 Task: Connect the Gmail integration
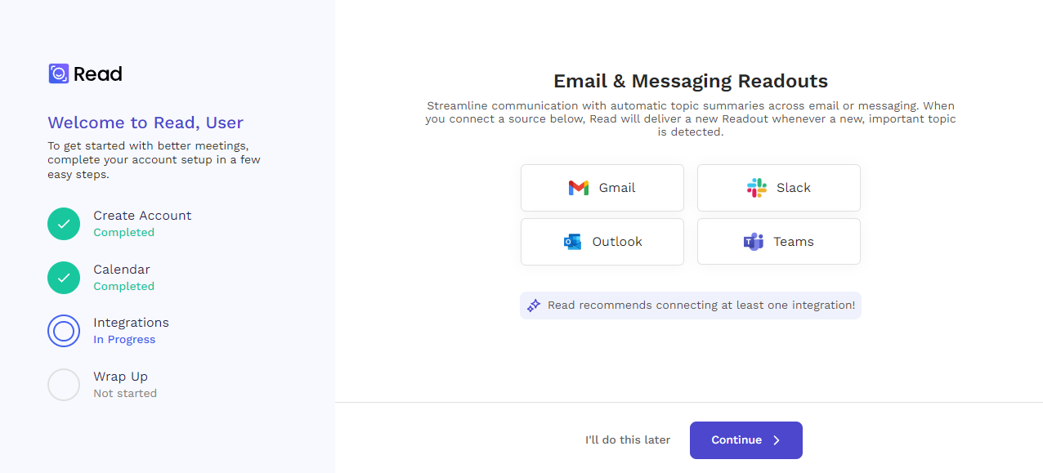[602, 188]
